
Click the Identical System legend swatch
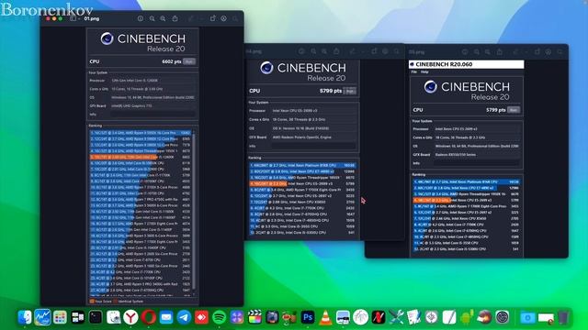116,301
